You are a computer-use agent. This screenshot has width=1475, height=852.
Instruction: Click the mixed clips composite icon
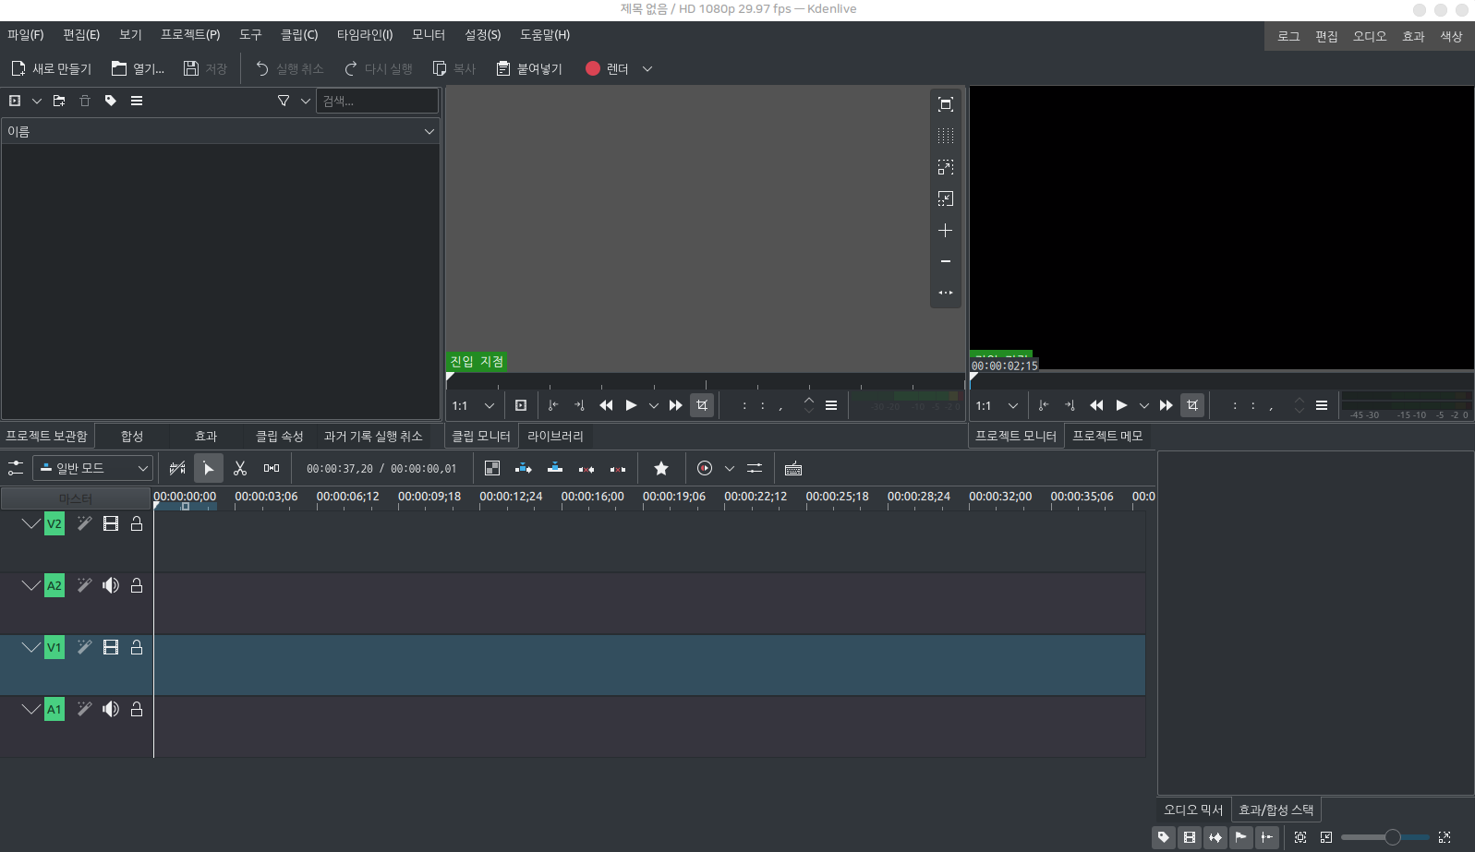tap(492, 469)
